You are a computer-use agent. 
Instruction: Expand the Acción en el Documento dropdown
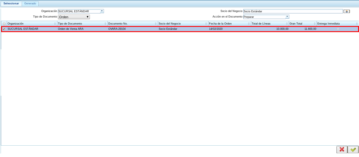(x=287, y=17)
